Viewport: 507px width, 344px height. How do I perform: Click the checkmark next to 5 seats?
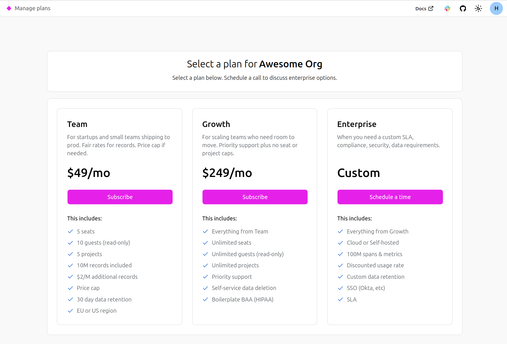(70, 231)
